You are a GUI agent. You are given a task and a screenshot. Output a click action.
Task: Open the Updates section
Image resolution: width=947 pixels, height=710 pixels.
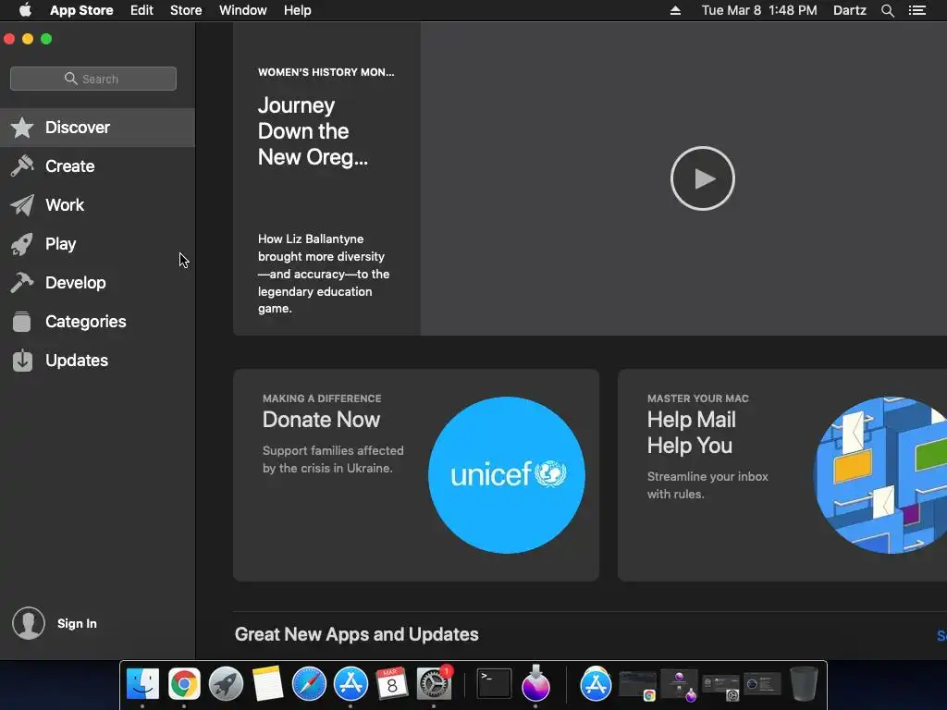coord(97,361)
